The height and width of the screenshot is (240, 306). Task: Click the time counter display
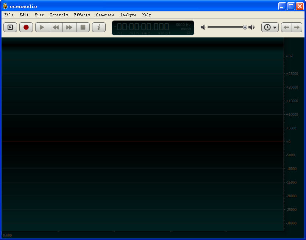click(142, 27)
